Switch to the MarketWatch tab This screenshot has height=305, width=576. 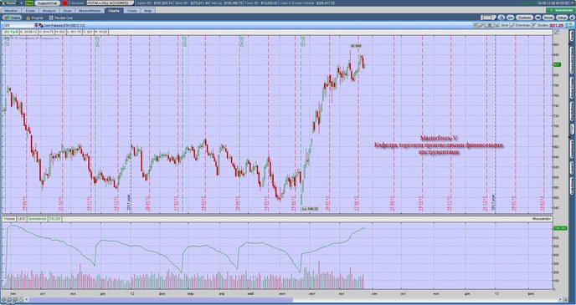click(90, 11)
